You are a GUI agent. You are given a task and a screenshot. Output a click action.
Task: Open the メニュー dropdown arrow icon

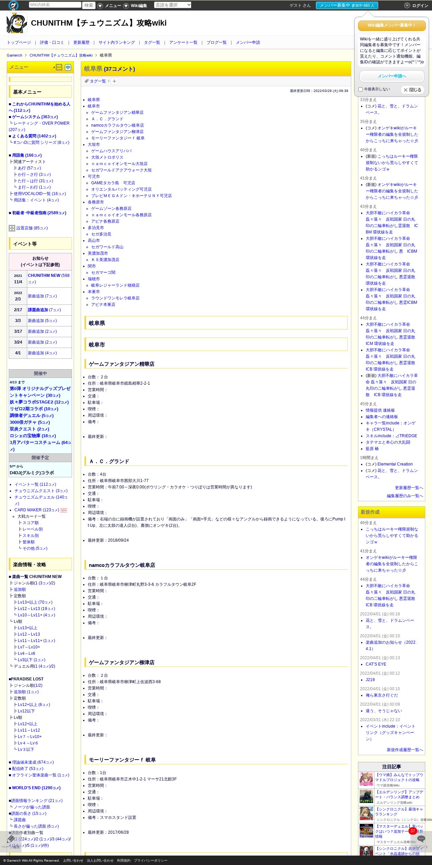tap(100, 6)
